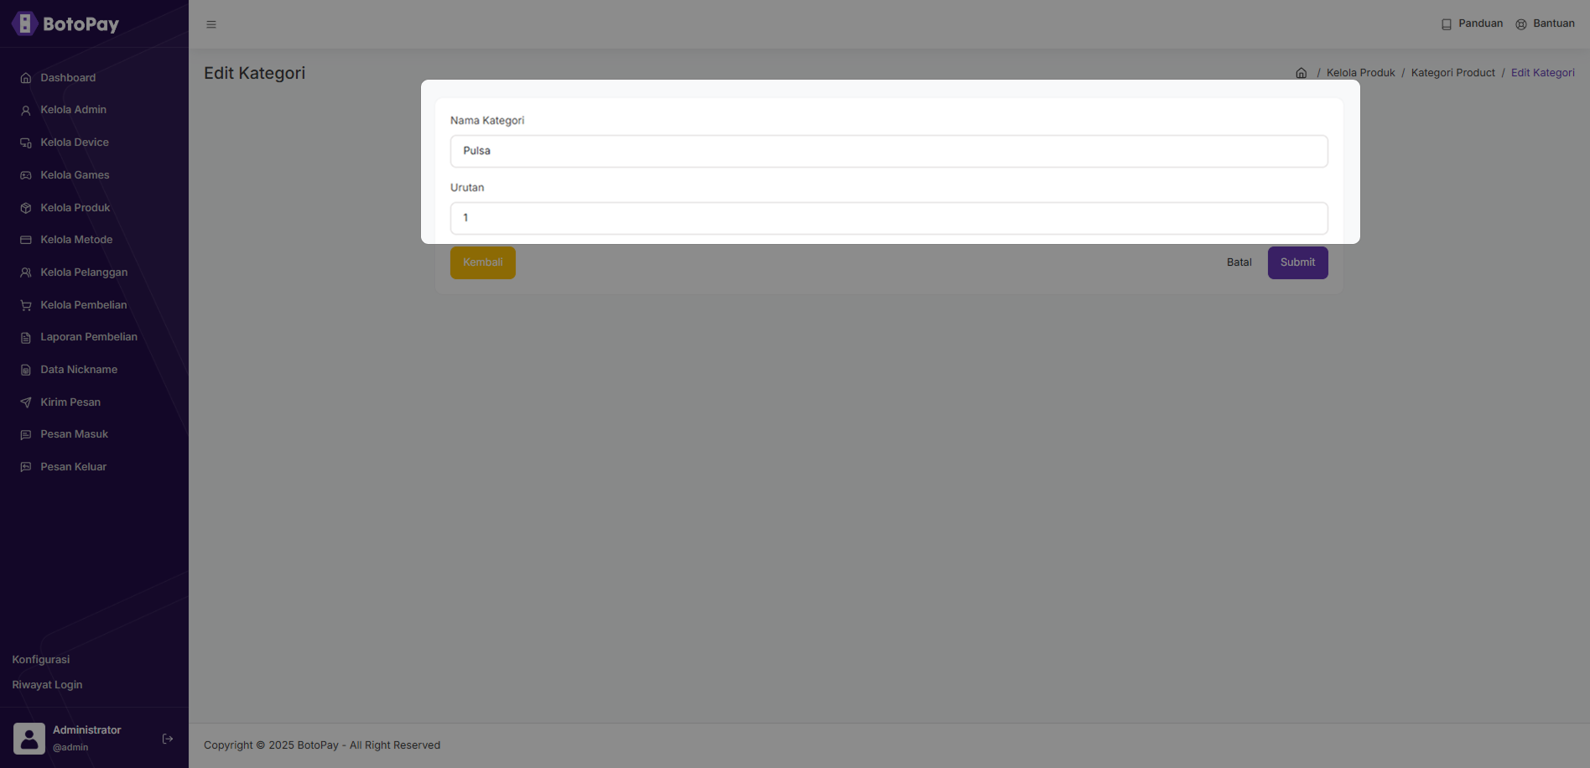Click the BotoPay brand name text
This screenshot has width=1590, height=768.
click(x=81, y=24)
